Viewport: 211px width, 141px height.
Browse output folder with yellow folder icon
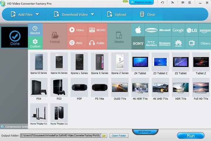[x=104, y=136]
